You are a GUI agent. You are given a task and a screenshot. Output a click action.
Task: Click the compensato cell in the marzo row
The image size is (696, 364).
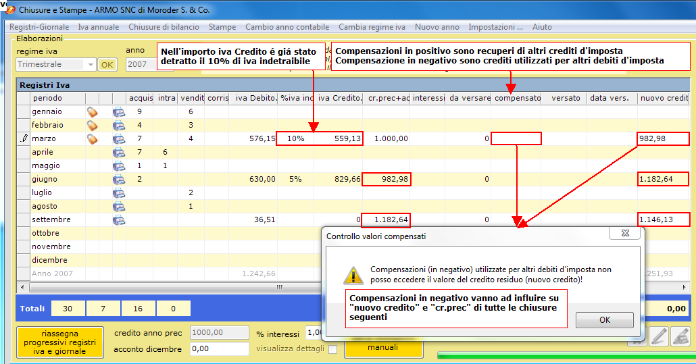coord(516,138)
